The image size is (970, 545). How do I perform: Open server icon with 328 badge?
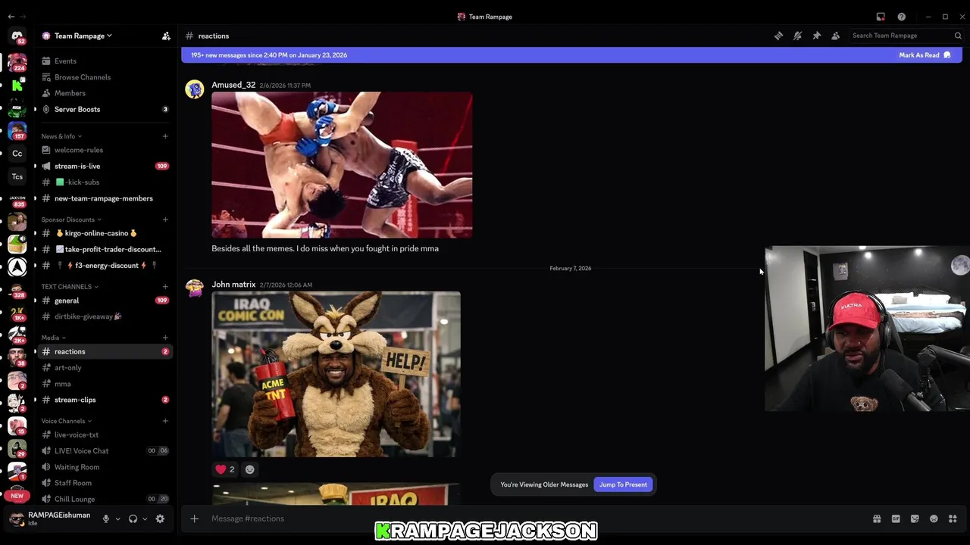[x=17, y=289]
